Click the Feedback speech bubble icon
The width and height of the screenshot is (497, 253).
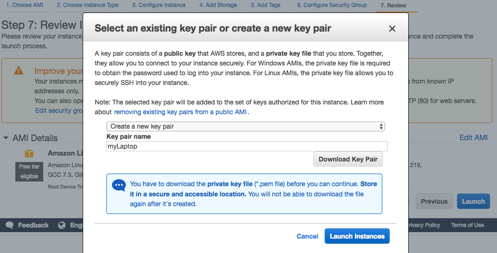click(10, 225)
